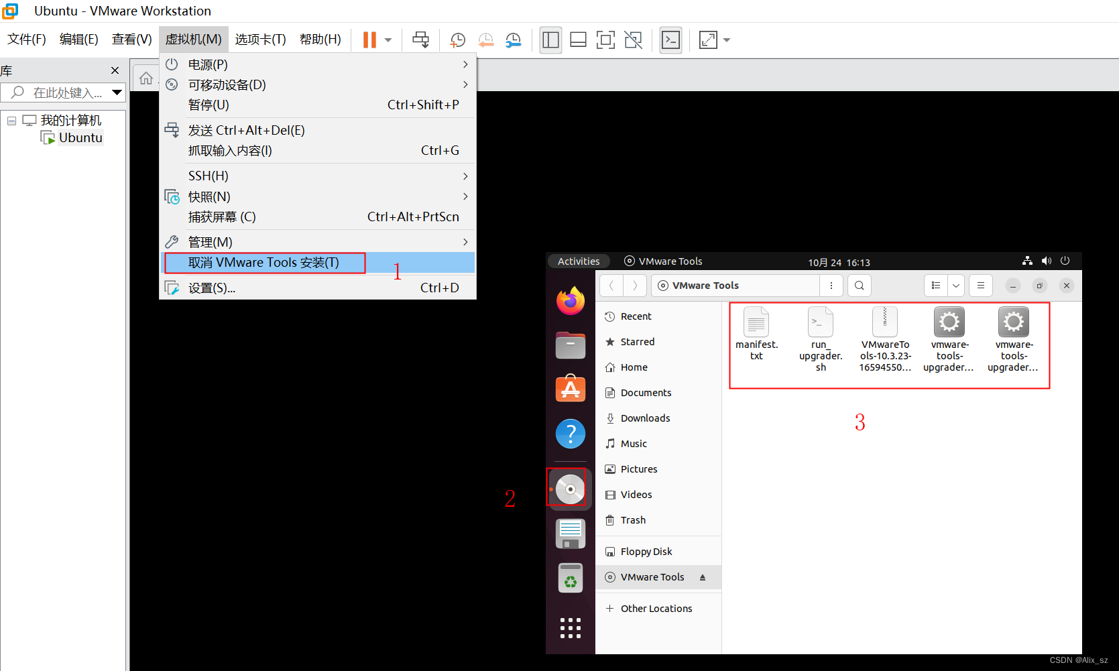Click the Home tab icon
Image resolution: width=1119 pixels, height=671 pixels.
146,78
